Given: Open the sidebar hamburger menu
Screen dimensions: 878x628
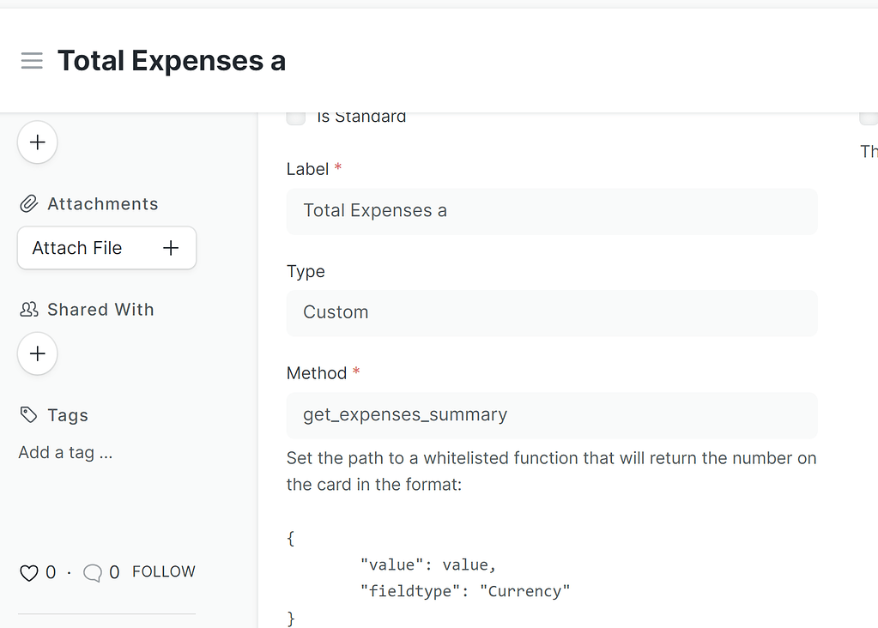Looking at the screenshot, I should [32, 61].
